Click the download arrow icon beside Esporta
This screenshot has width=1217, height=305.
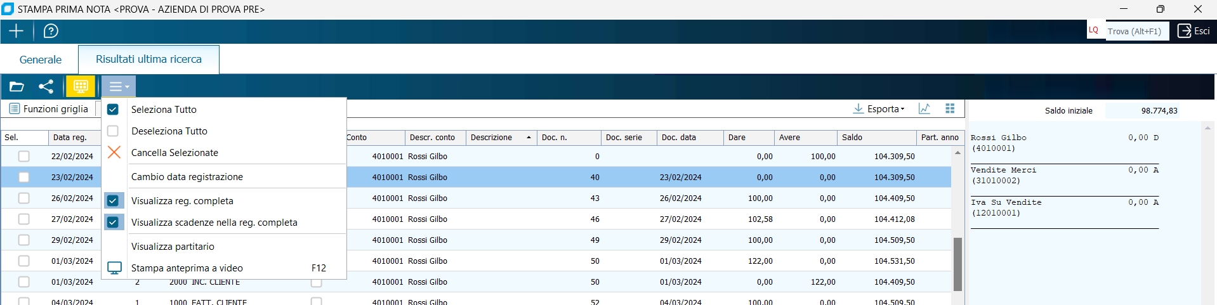pyautogui.click(x=858, y=109)
